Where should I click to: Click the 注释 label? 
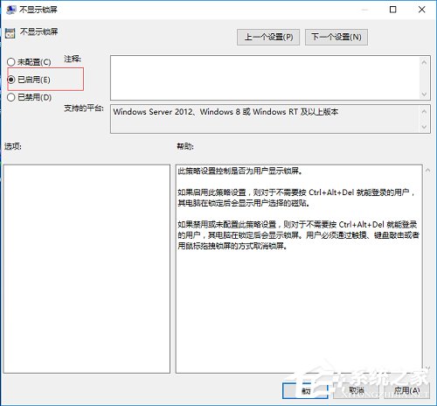coord(73,59)
